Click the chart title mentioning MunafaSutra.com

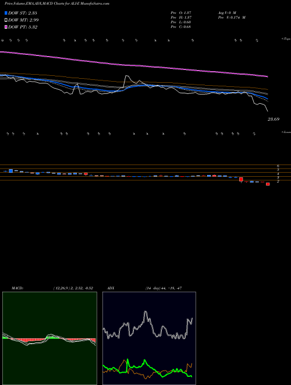pos(57,3)
